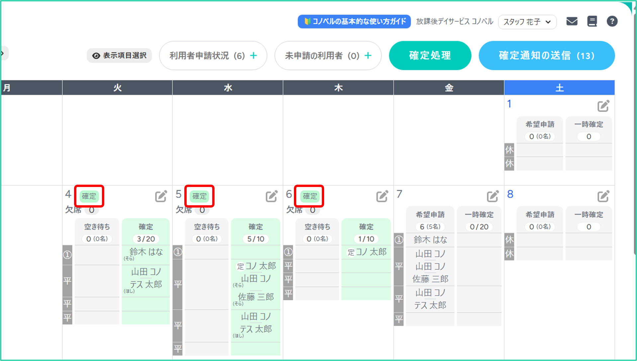Viewport: 637px width, 361px height.
Task: Click the 確定 badge on day 4
Action: coord(89,196)
